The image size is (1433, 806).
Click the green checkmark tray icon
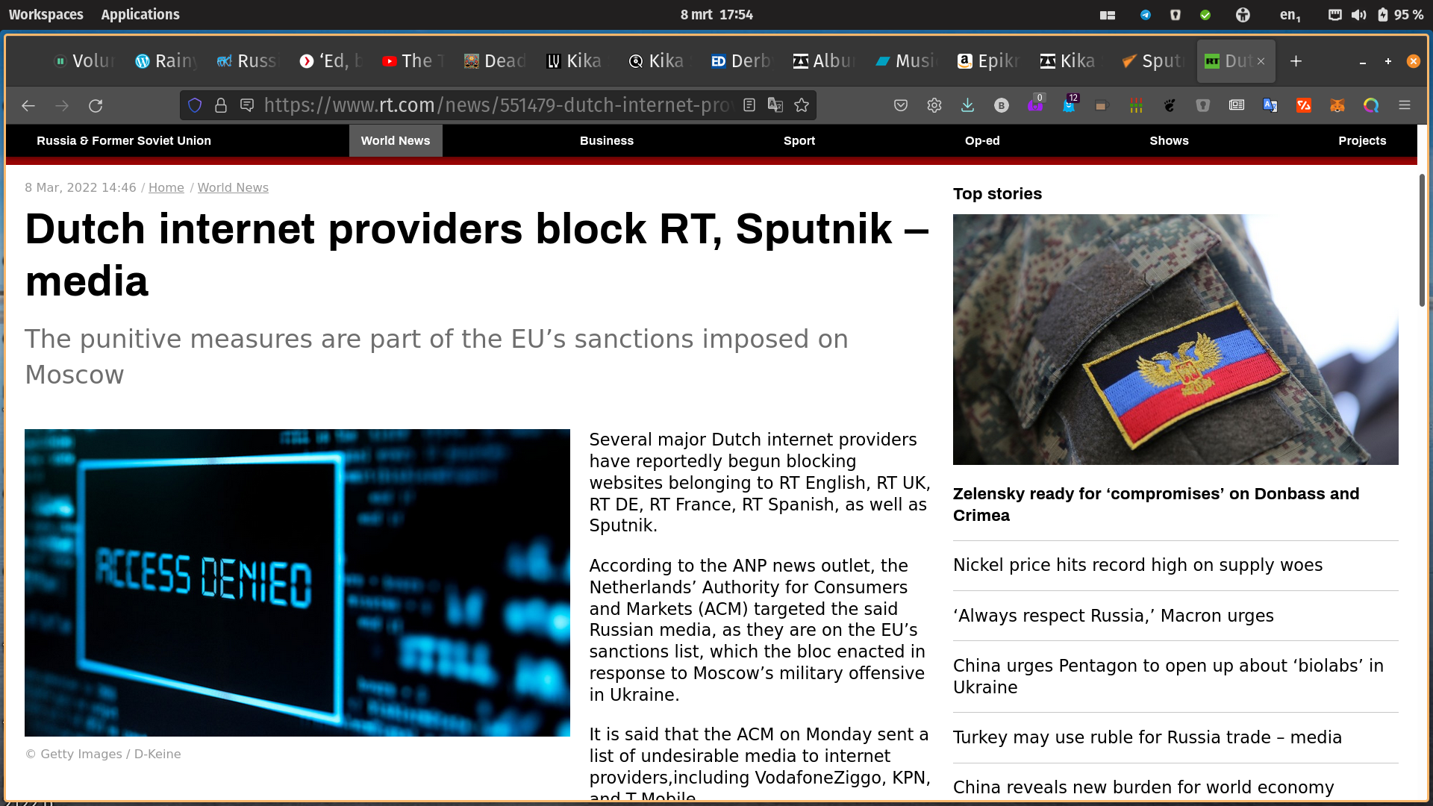(1205, 15)
